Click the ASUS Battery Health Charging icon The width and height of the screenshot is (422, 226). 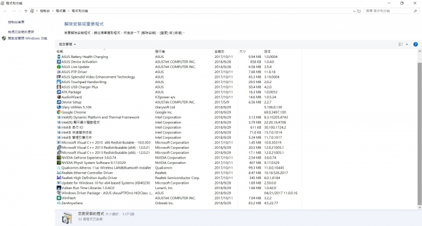[59, 57]
